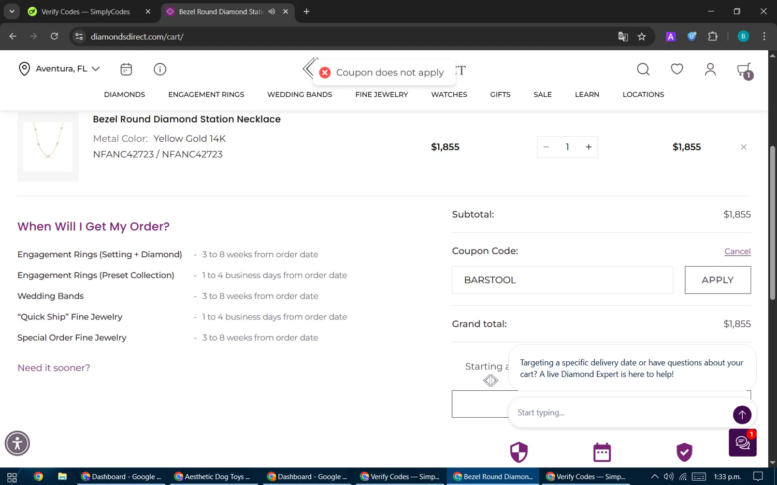
Task: Click the information circle icon
Action: (160, 69)
